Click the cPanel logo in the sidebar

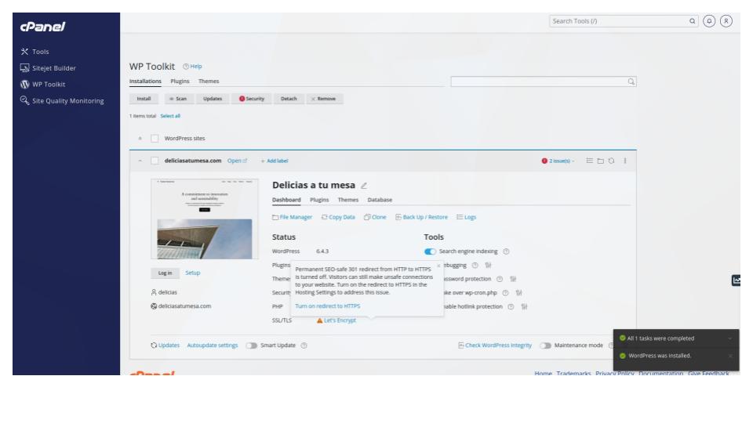pos(42,27)
